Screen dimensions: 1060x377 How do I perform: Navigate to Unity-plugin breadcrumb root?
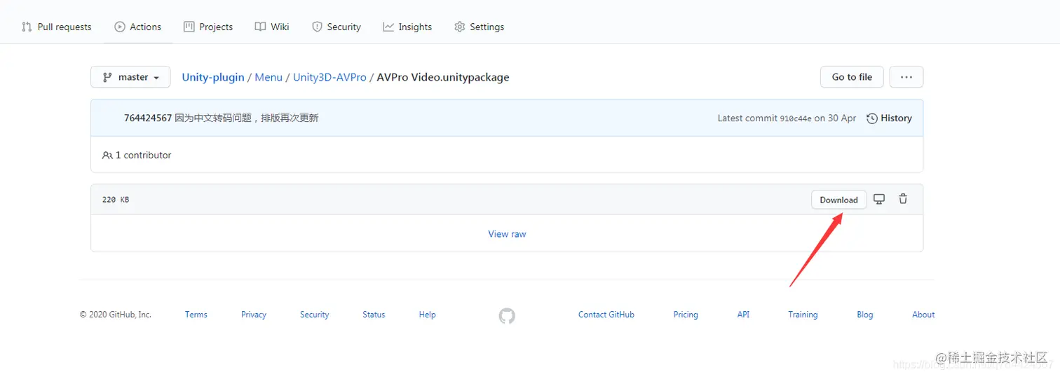coord(213,77)
